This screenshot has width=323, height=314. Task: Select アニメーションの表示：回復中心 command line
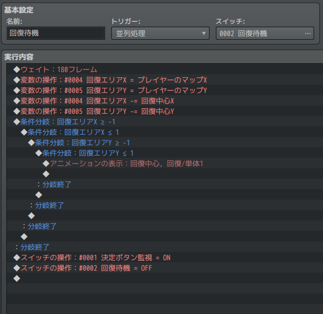click(165, 164)
